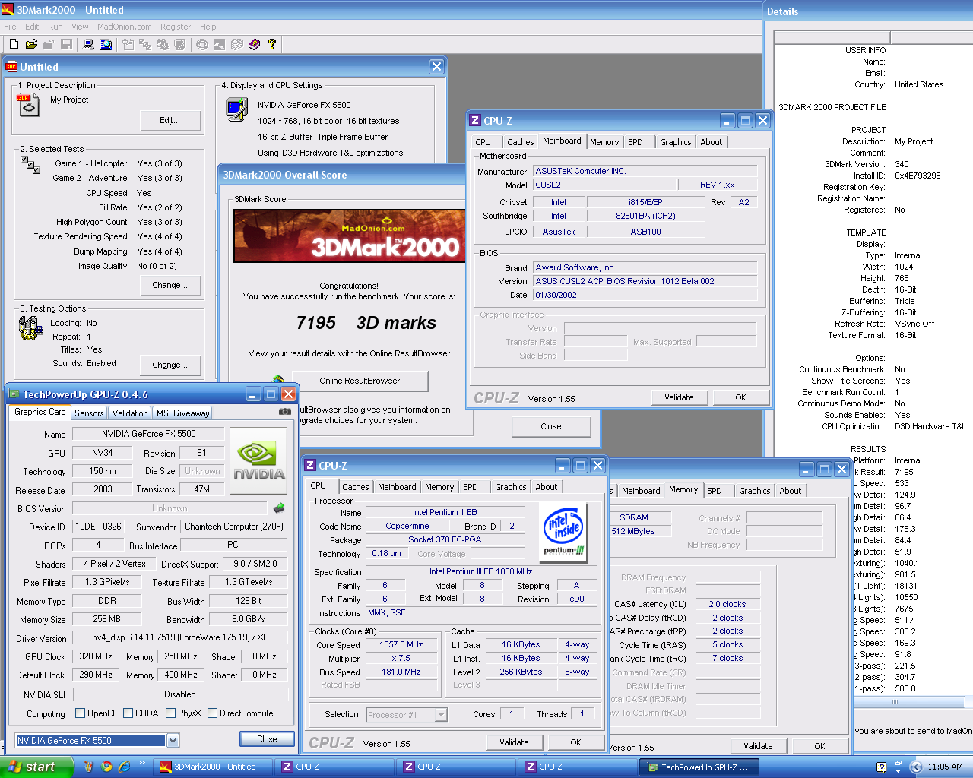Open the File menu in 3DMark2000
This screenshot has width=973, height=778.
pyautogui.click(x=10, y=27)
